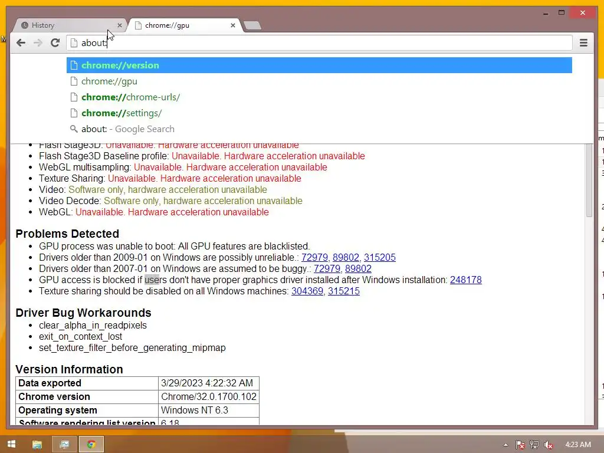This screenshot has height=453, width=604.
Task: Switch to the History tab
Action: pos(70,25)
